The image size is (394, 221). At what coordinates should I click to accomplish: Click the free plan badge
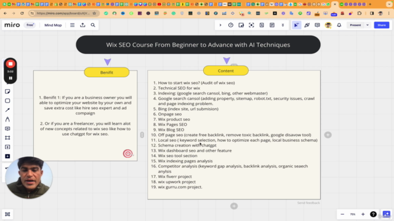point(30,25)
